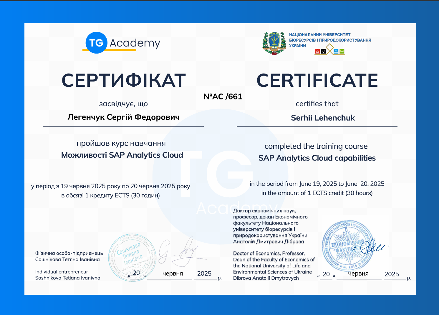Viewport: 439px width, 315px height.
Task: Click the TG Academy circular logo
Action: tap(96, 43)
